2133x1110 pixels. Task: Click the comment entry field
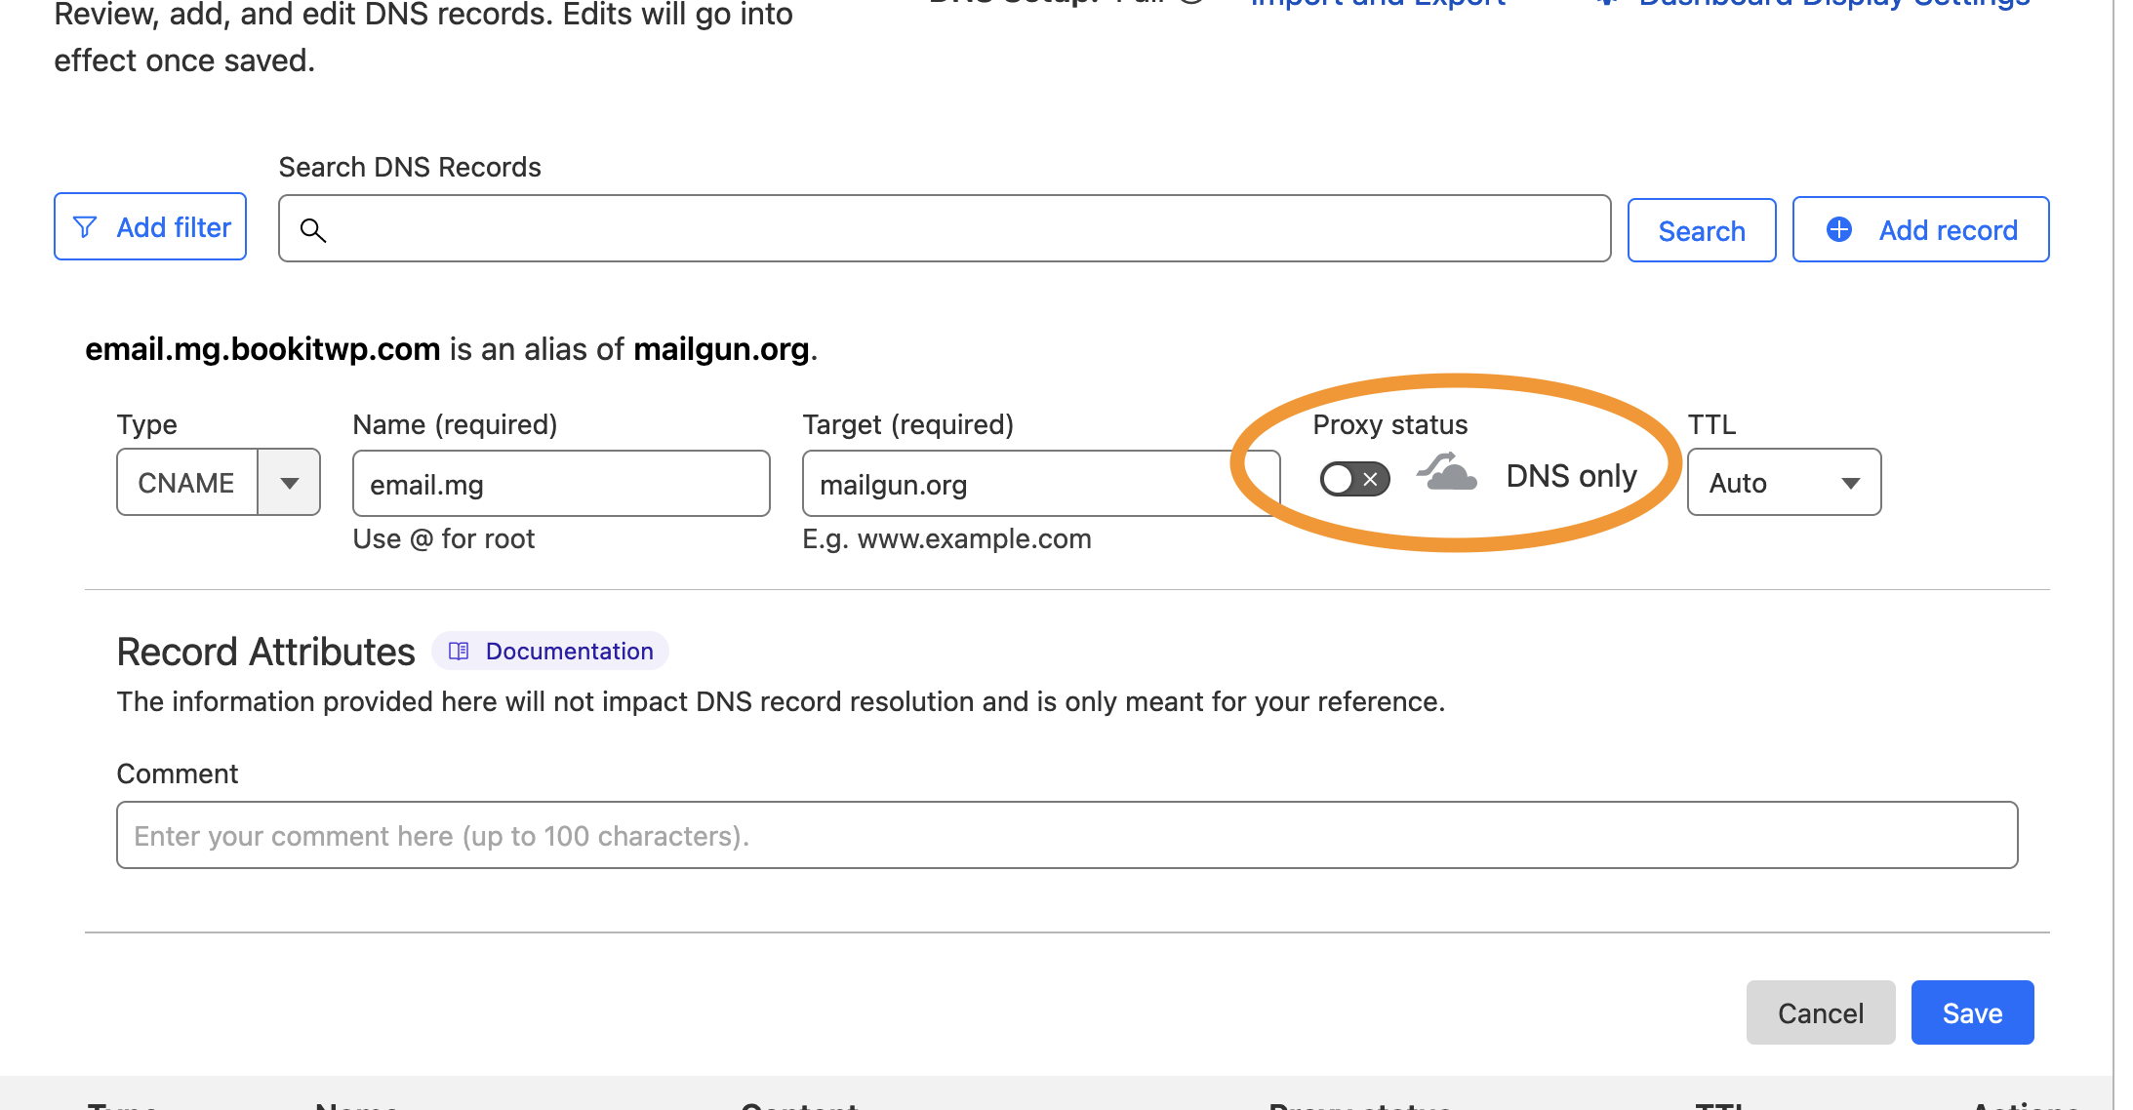coord(1066,835)
